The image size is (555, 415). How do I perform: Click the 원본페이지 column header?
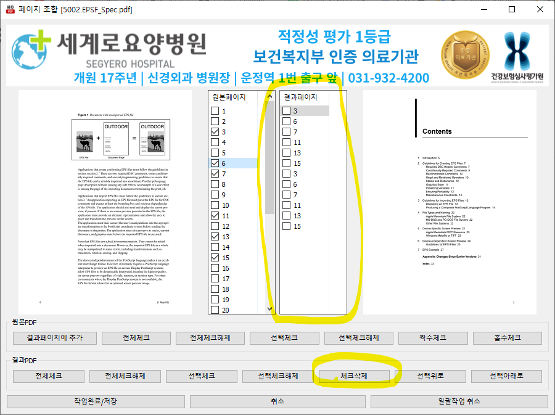point(233,97)
